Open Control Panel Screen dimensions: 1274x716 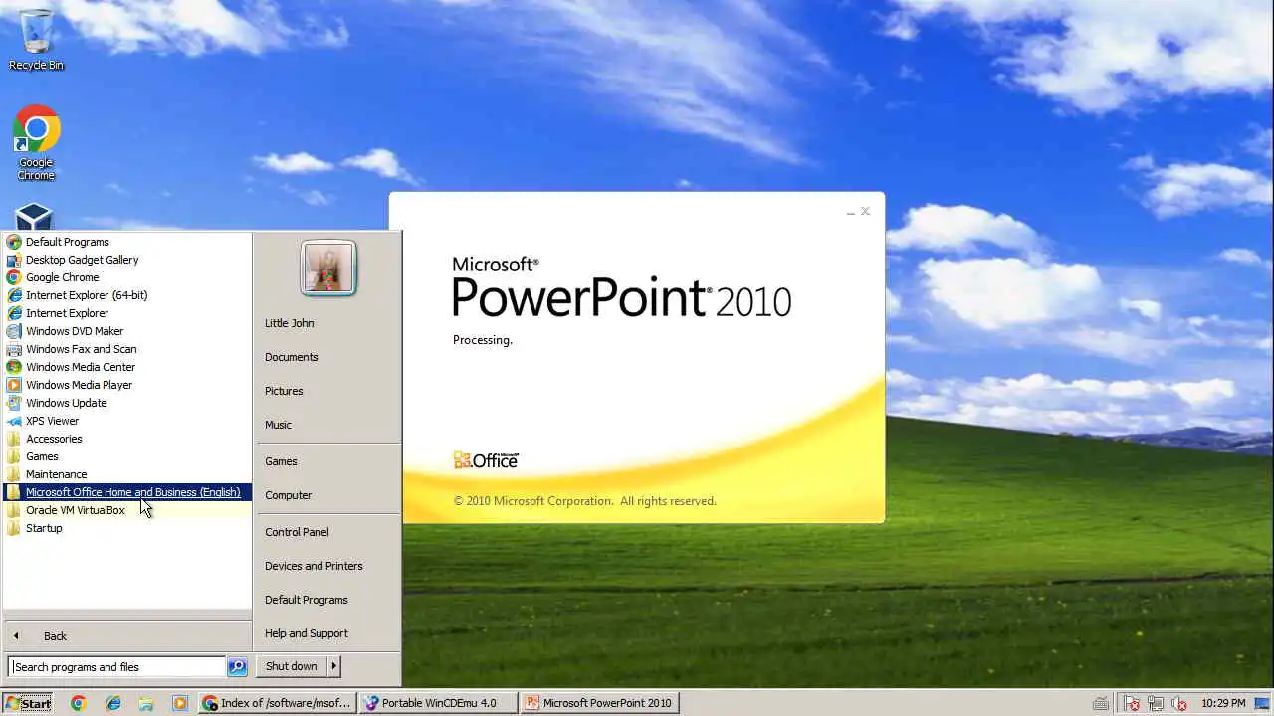tap(297, 532)
